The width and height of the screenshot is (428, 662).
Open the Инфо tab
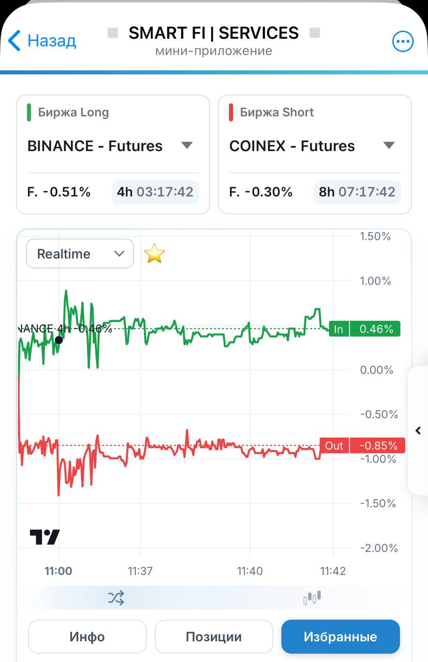point(87,637)
